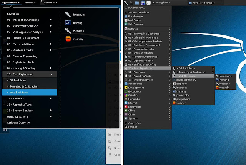
Task: Open Mail Reader in Xfce menu
Action: tap(148, 20)
